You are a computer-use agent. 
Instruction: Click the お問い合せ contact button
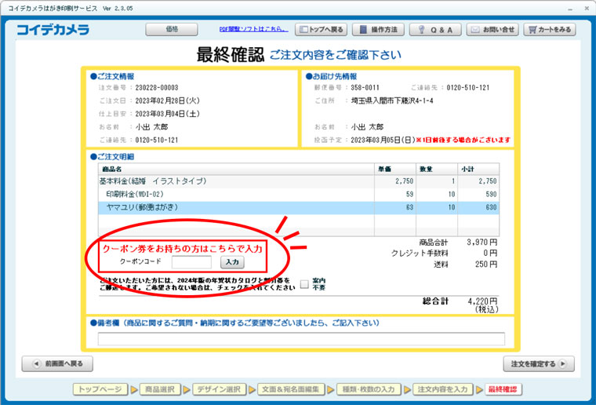point(492,30)
